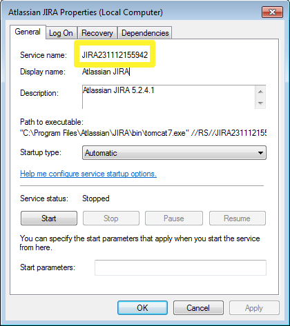This screenshot has width=290, height=326.
Task: Dismiss dialog with the Cancel button
Action: (x=198, y=308)
